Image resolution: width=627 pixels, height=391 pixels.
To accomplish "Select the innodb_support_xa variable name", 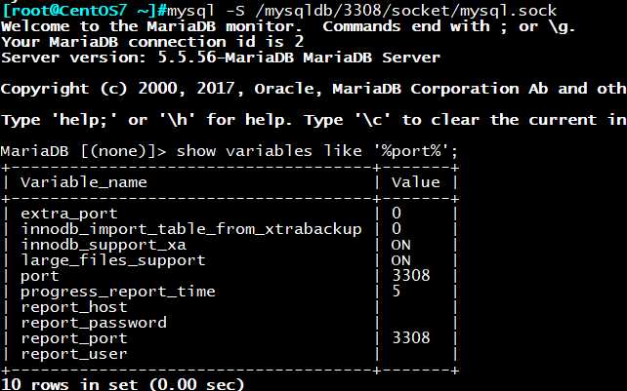I will [x=104, y=245].
